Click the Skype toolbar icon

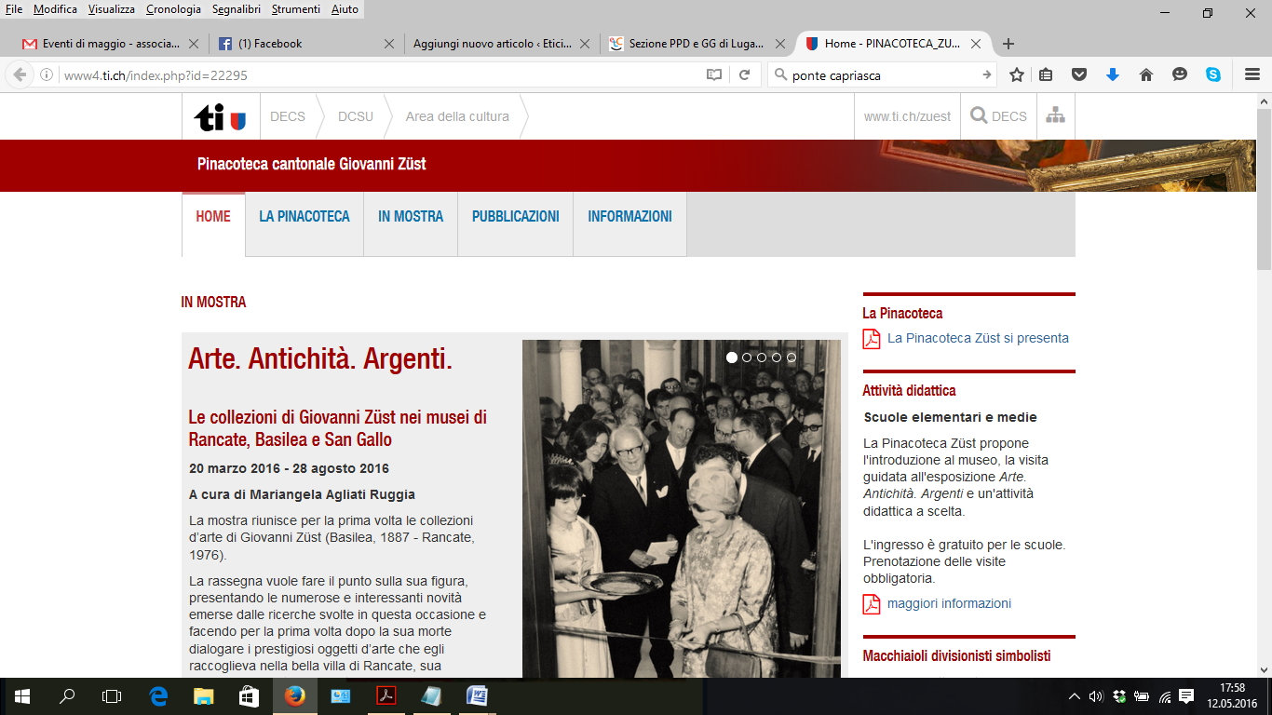pos(1213,75)
